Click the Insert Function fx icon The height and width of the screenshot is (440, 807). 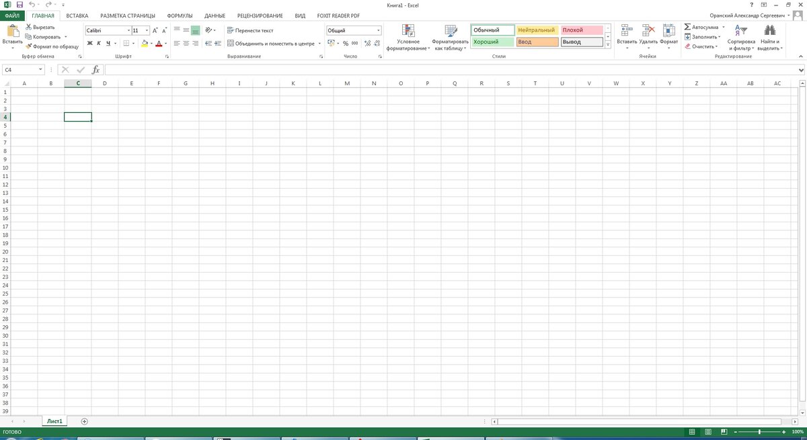tap(95, 69)
